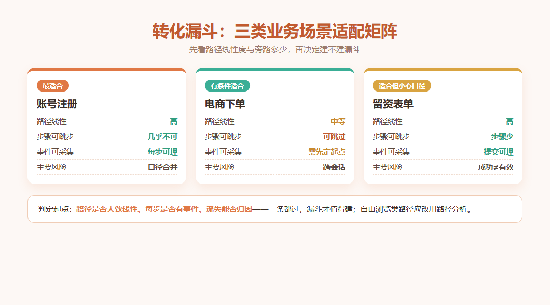The image size is (550, 305).
Task: Click 主要风险 label in 账号注册 card
Action: coord(51,167)
